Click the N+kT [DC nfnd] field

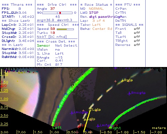coord(52,37)
